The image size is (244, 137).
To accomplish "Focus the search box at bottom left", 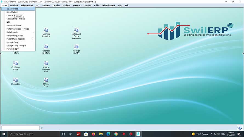I will click(21, 128).
